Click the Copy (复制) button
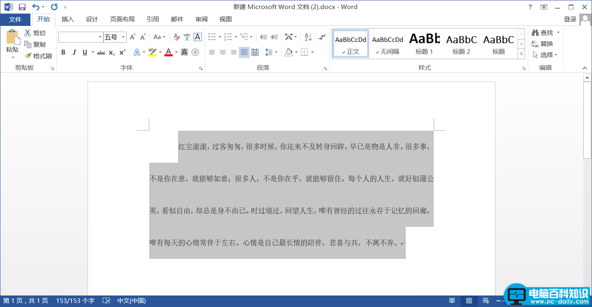Viewport: 592px width, 307px height. tap(35, 44)
